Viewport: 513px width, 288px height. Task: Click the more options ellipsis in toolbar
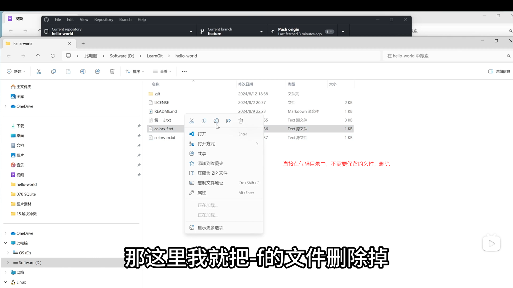pyautogui.click(x=184, y=71)
